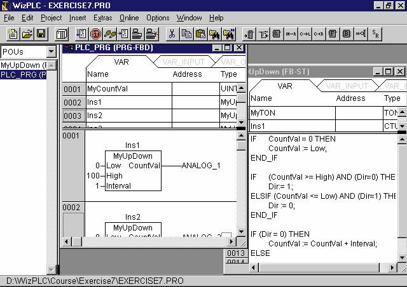Click the library manager book icon
This screenshot has height=287, width=407.
point(62,34)
